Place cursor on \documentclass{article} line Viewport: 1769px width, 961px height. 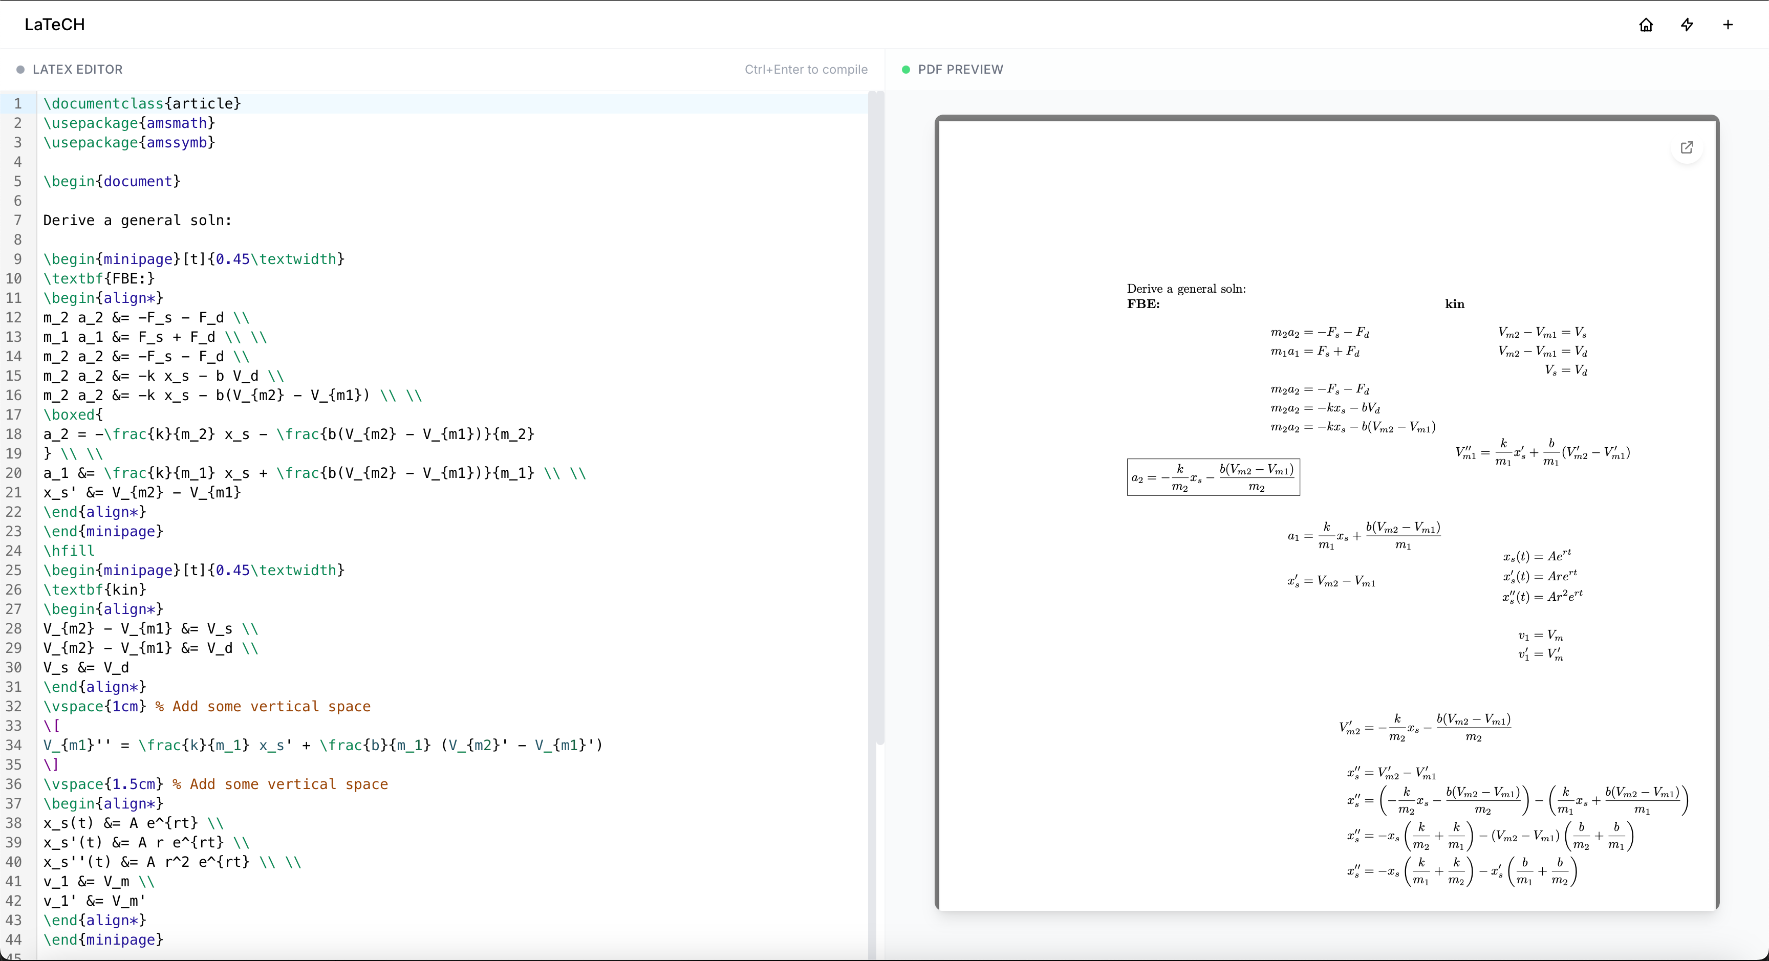click(x=142, y=104)
